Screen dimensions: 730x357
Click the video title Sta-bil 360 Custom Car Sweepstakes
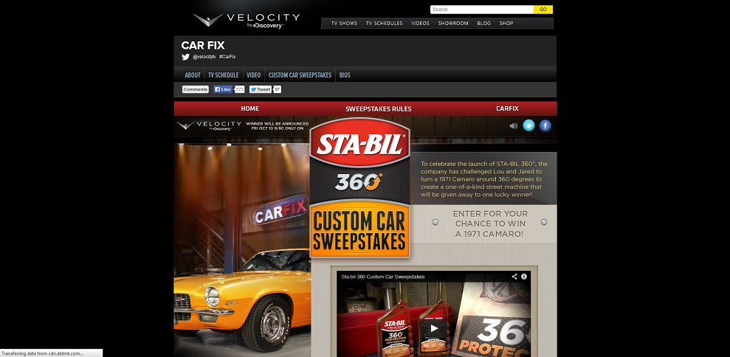click(x=382, y=277)
